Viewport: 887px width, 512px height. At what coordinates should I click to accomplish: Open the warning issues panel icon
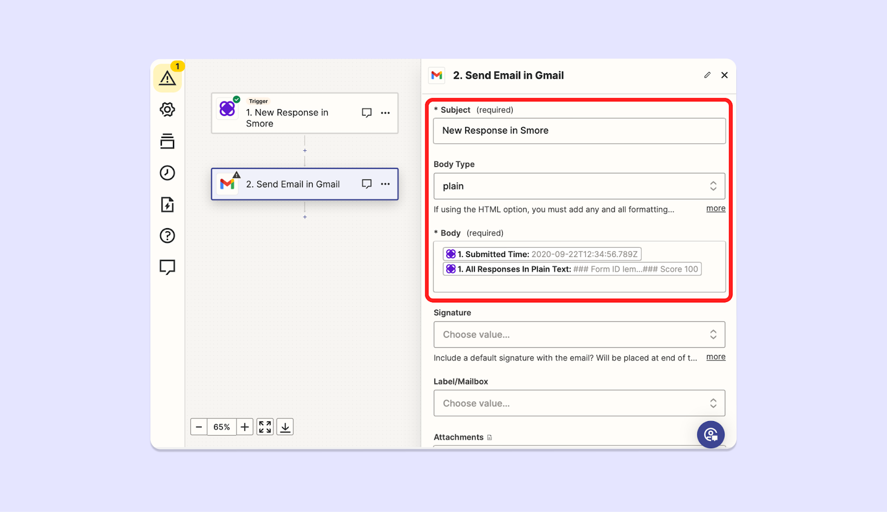167,78
